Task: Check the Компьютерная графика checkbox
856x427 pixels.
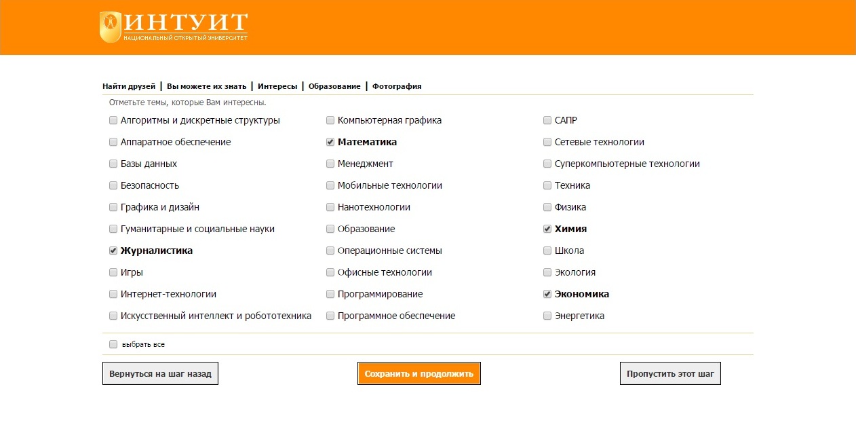Action: tap(330, 121)
